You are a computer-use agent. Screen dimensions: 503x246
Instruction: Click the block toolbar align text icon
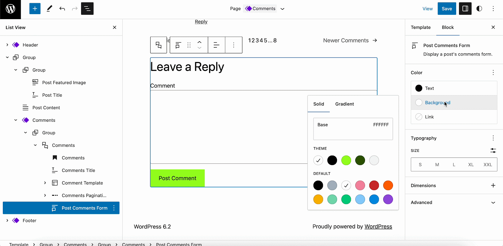coord(216,45)
